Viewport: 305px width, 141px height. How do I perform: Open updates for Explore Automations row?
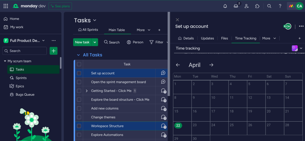tap(163, 135)
